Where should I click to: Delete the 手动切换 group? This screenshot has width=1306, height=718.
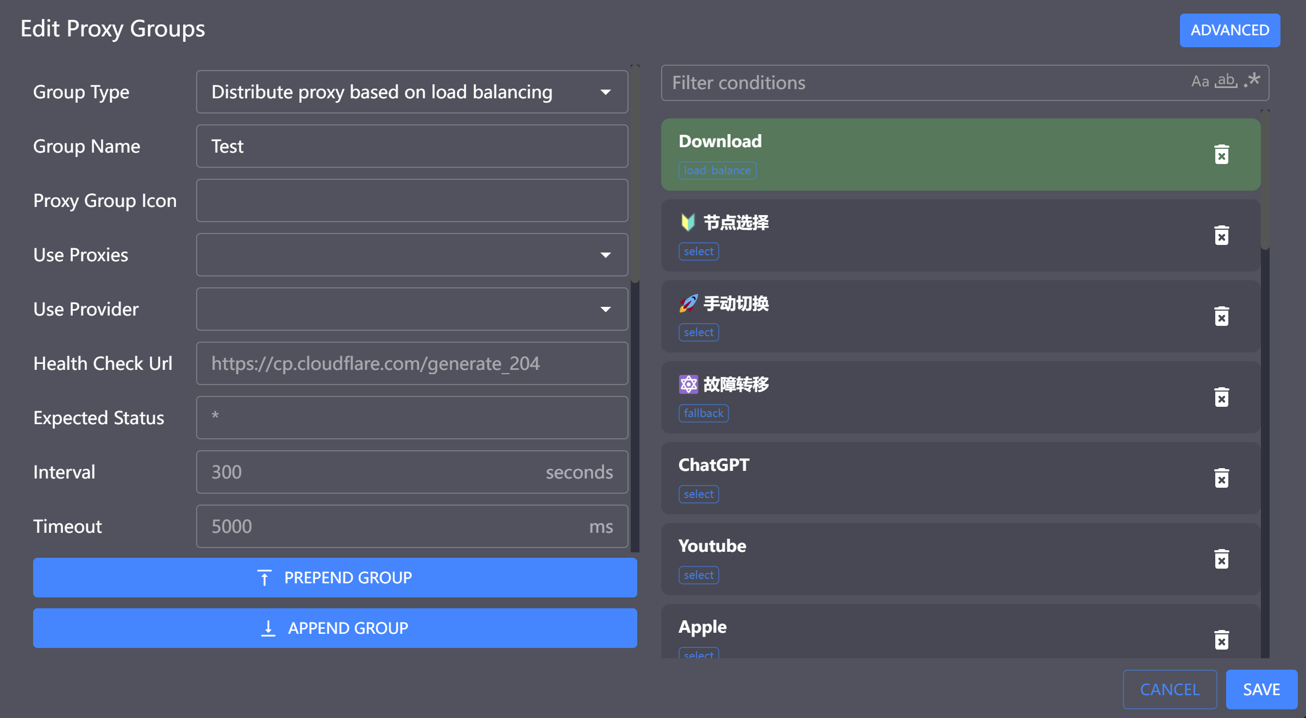(1221, 317)
